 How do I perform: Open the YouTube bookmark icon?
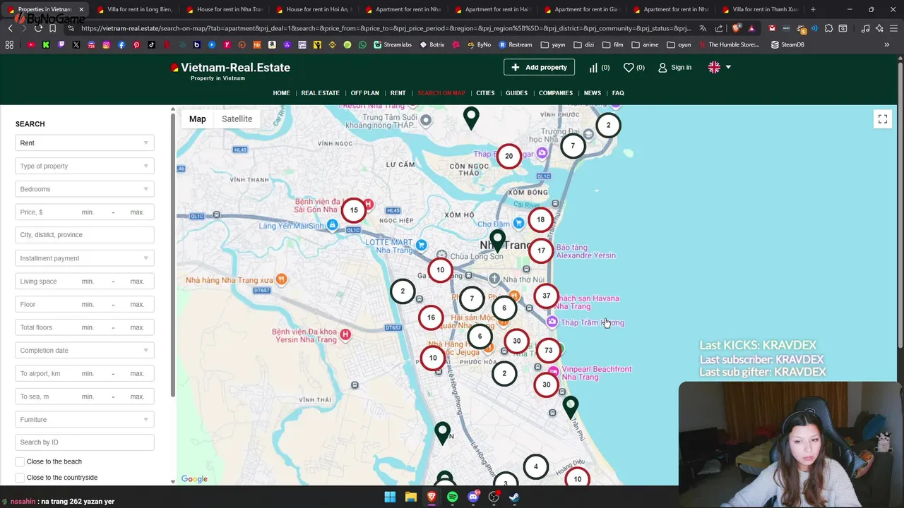(x=31, y=44)
